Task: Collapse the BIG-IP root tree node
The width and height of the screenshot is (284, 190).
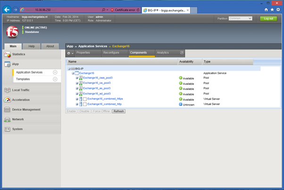Action: point(69,69)
